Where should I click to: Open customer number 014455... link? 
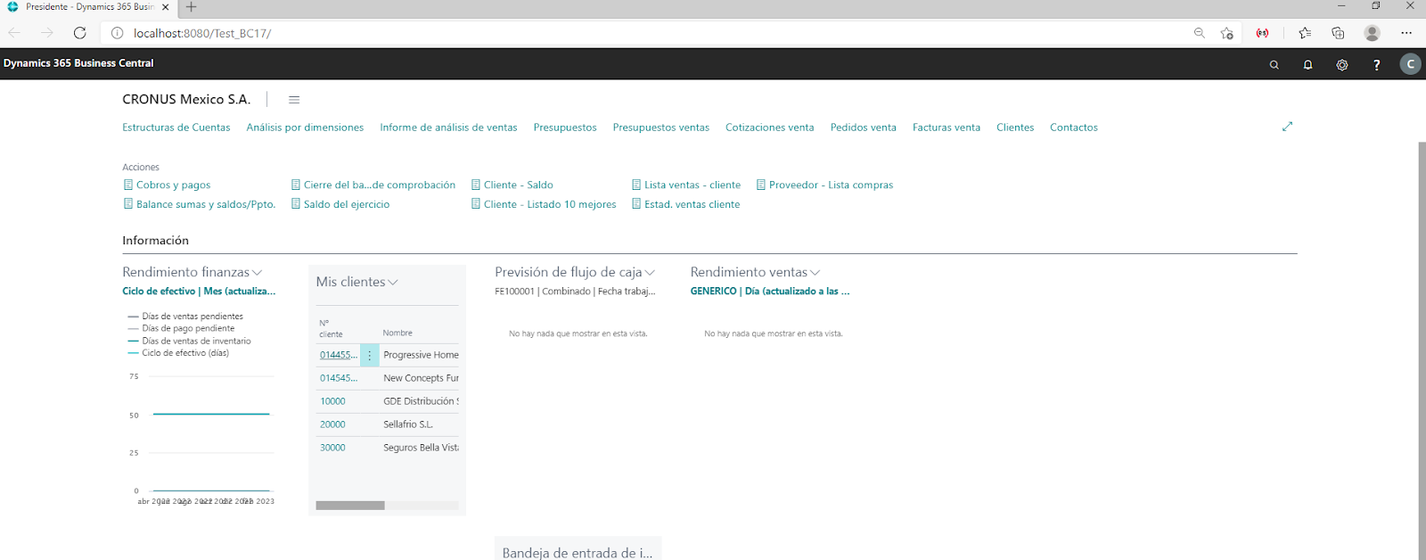(339, 355)
